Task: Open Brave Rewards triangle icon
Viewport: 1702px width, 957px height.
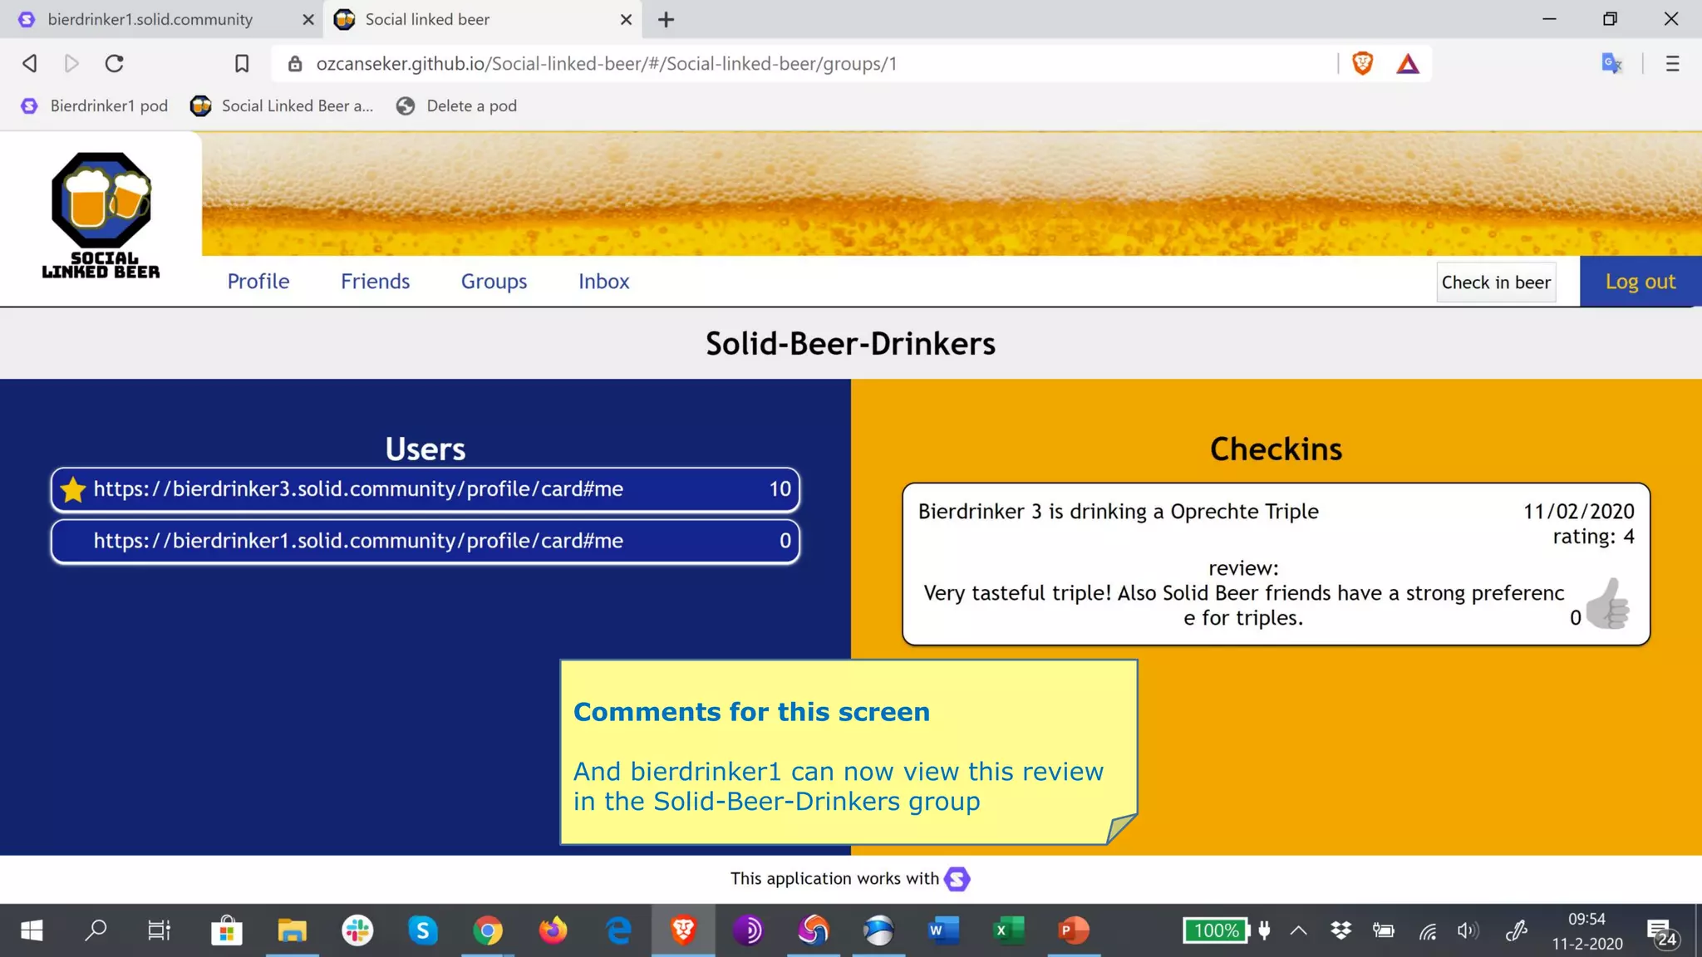Action: [x=1408, y=63]
